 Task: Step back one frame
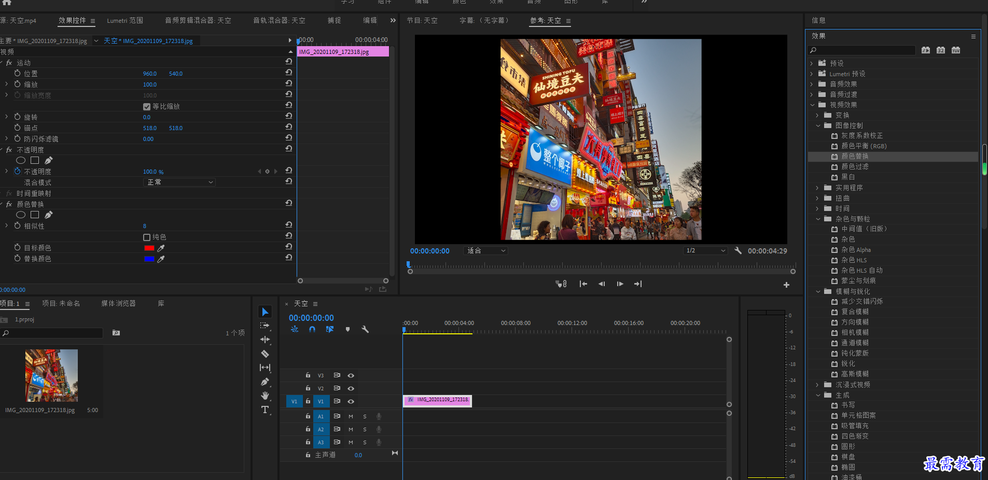pyautogui.click(x=602, y=284)
